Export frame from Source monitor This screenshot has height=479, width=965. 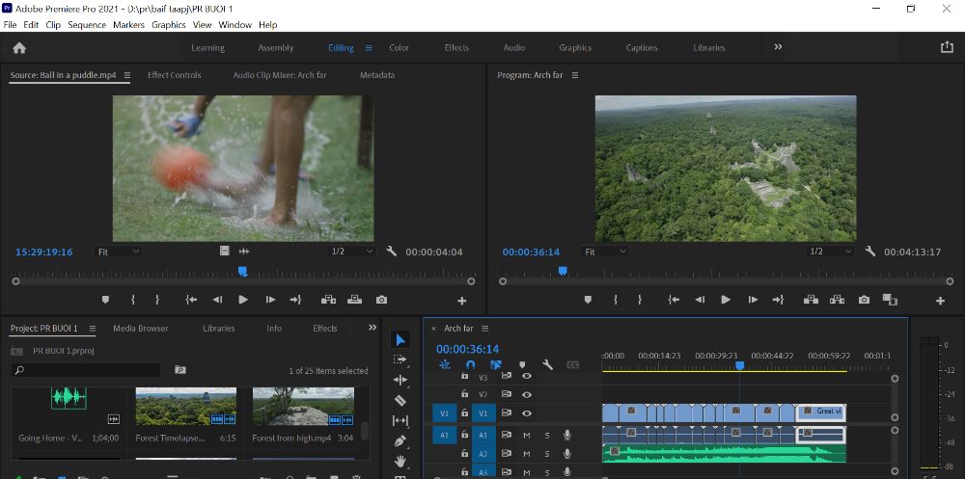381,300
